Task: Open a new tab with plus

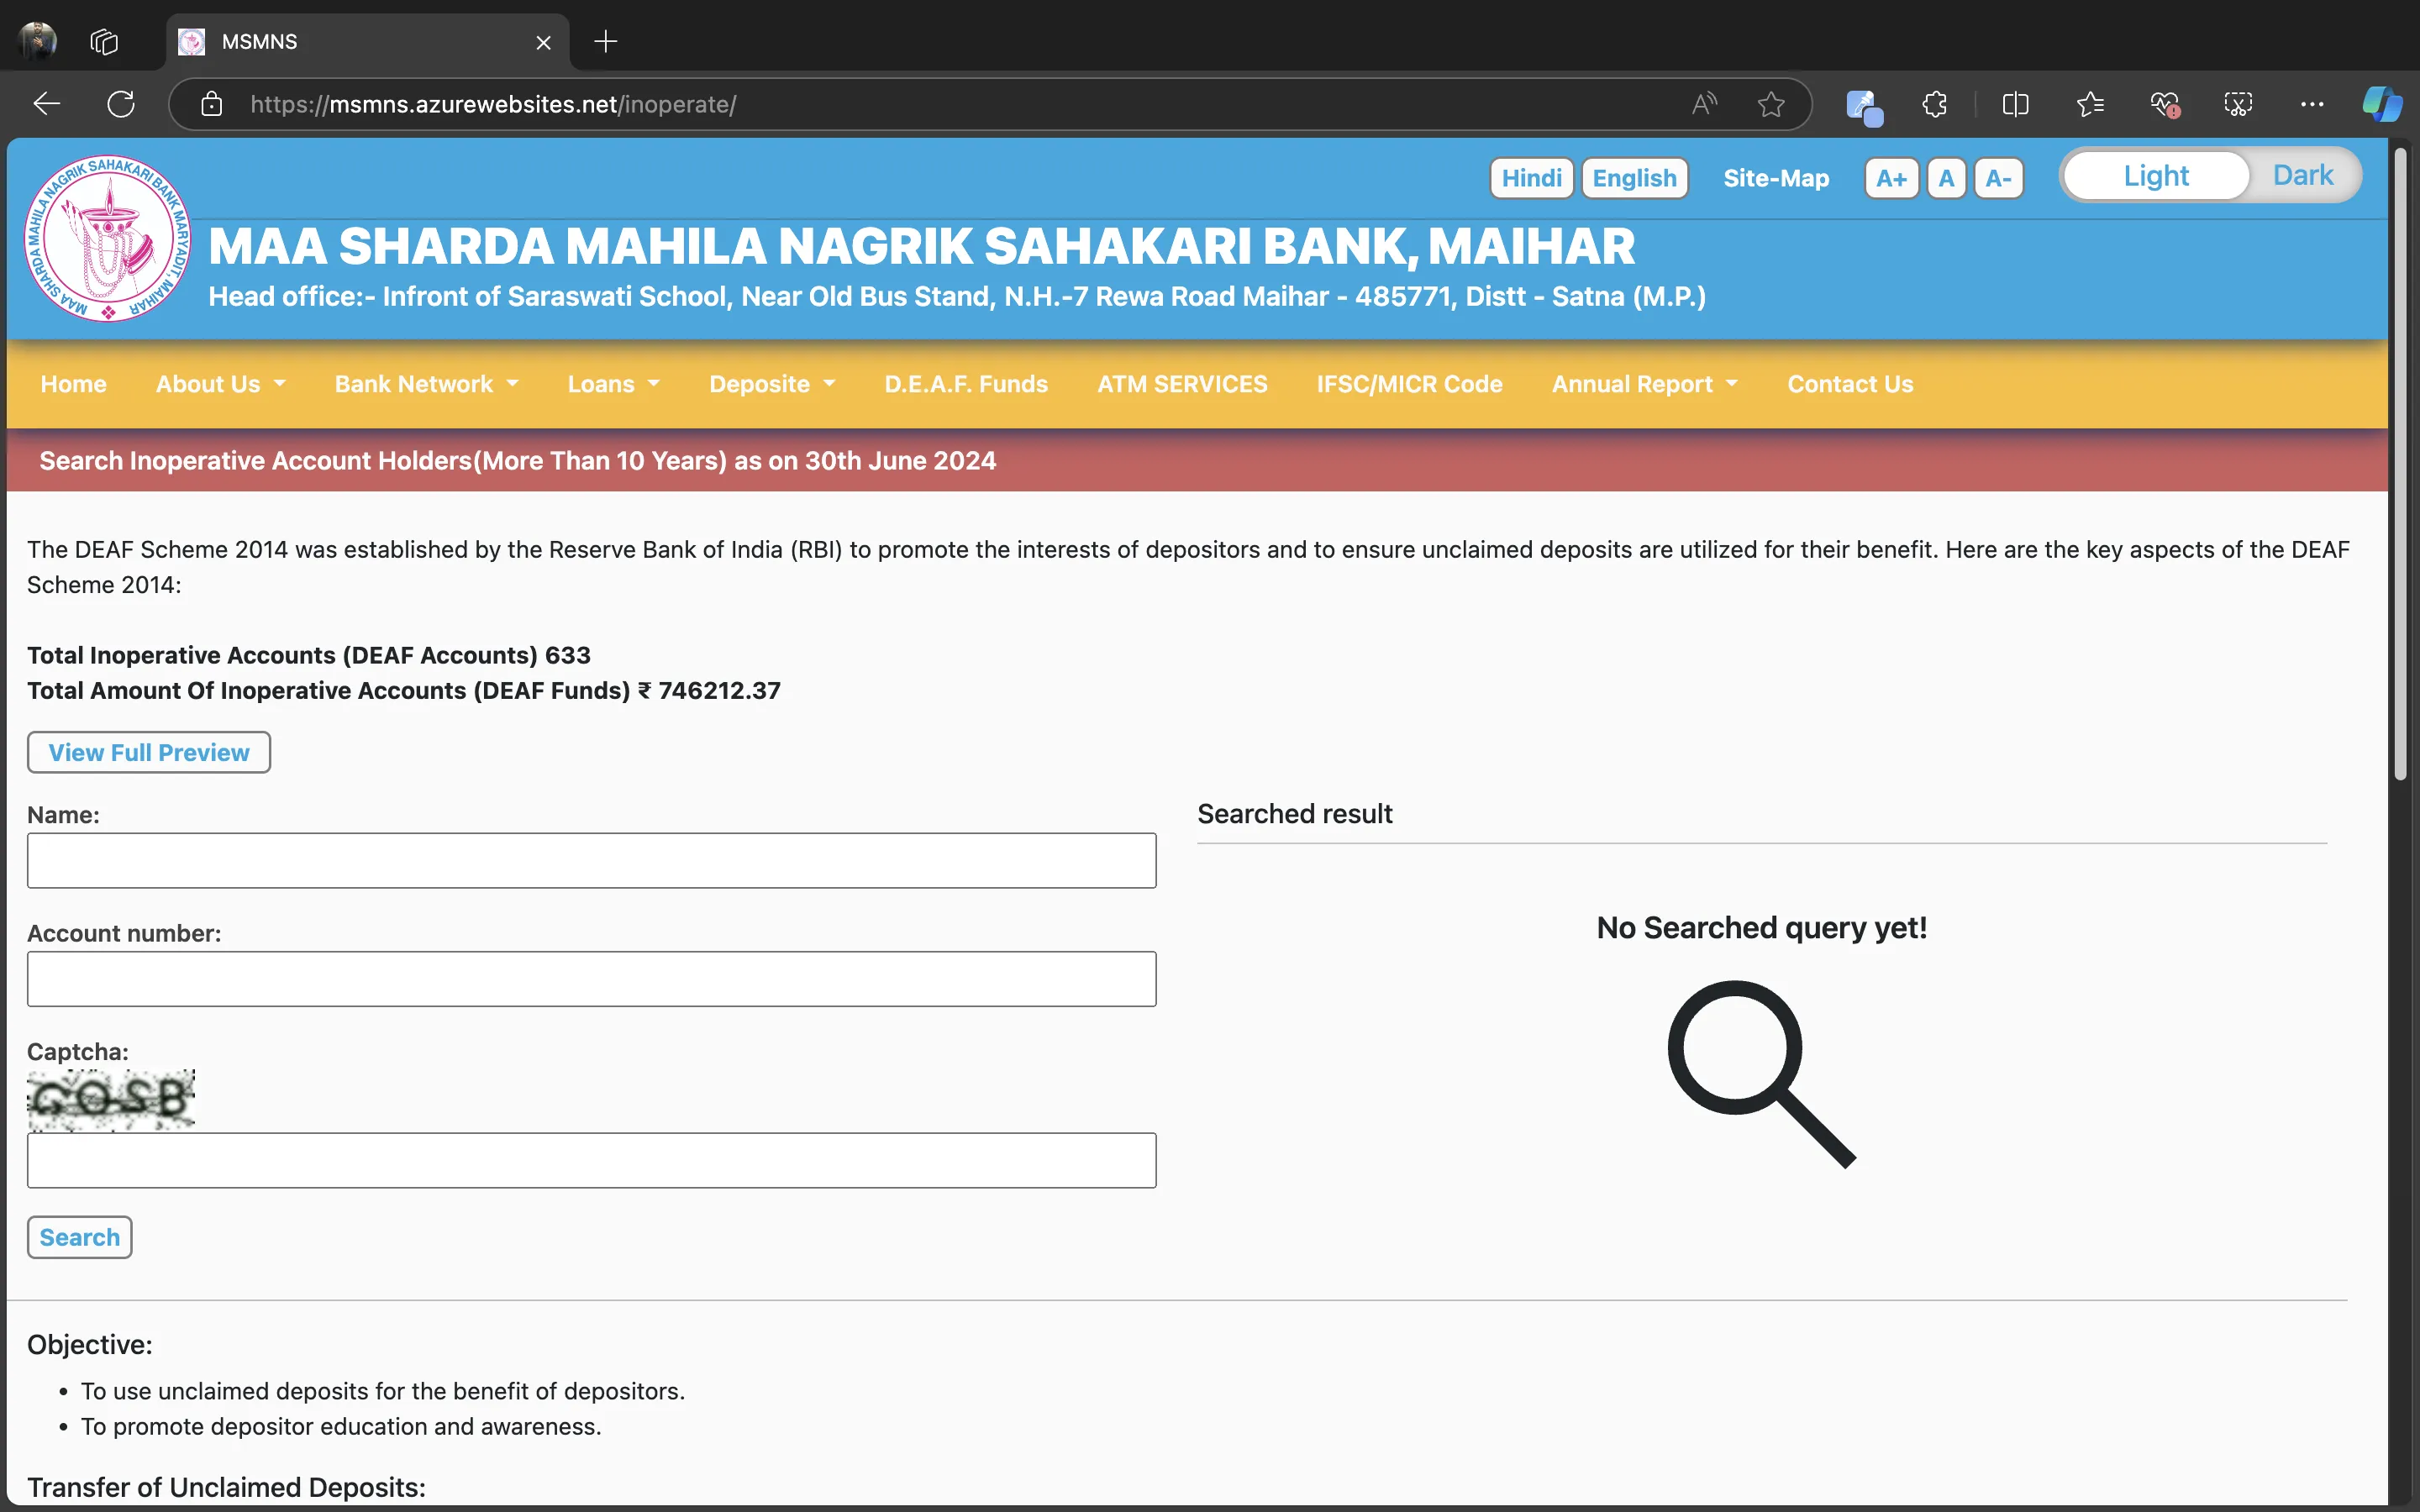Action: point(606,42)
